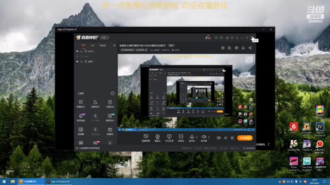Open the 读弹幕 tool
Viewport: 330px width, 185px height.
pyautogui.click(x=80, y=131)
